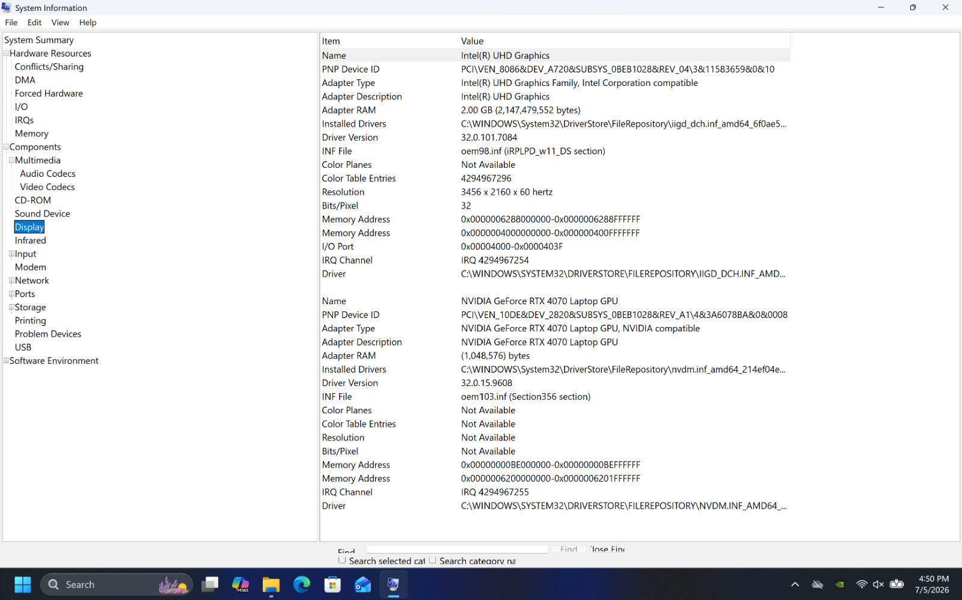Screen dimensions: 962x600
Task: Select Printing in the tree
Action: point(31,320)
